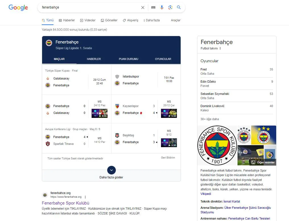This screenshot has height=221, width=289.
Task: Switch to the Görseller tab
Action: (109, 20)
